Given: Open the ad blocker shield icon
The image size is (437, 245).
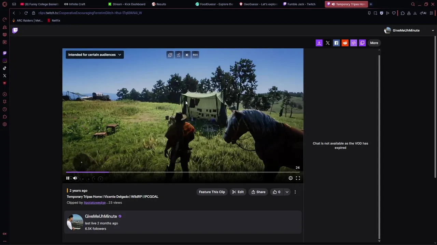Looking at the screenshot, I should pyautogui.click(x=381, y=13).
